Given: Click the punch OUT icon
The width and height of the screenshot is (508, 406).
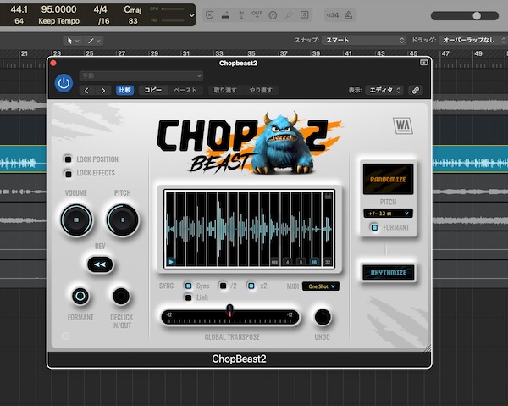Looking at the screenshot, I should click(257, 15).
